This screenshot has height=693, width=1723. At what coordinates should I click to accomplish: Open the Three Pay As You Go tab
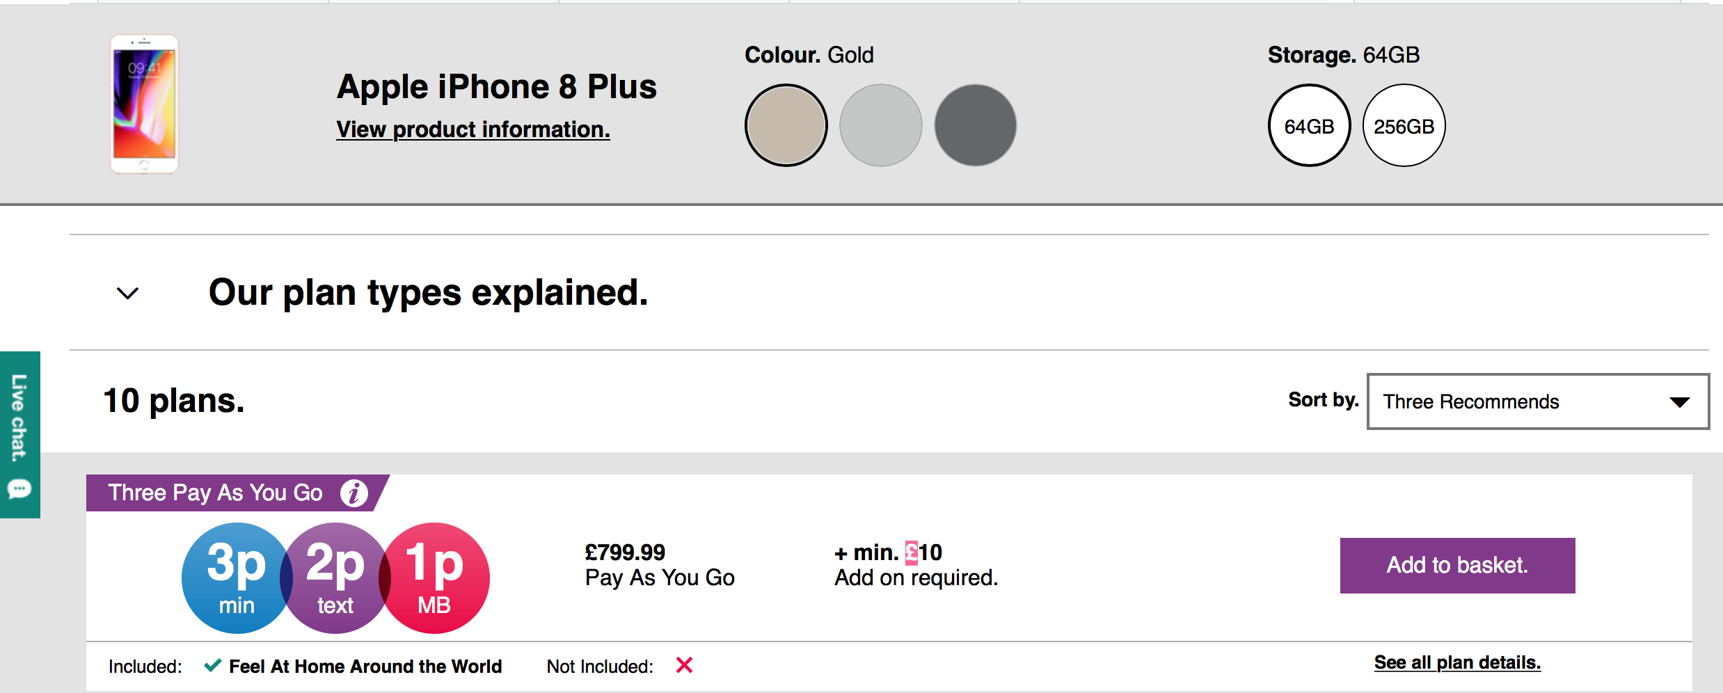[x=216, y=493]
